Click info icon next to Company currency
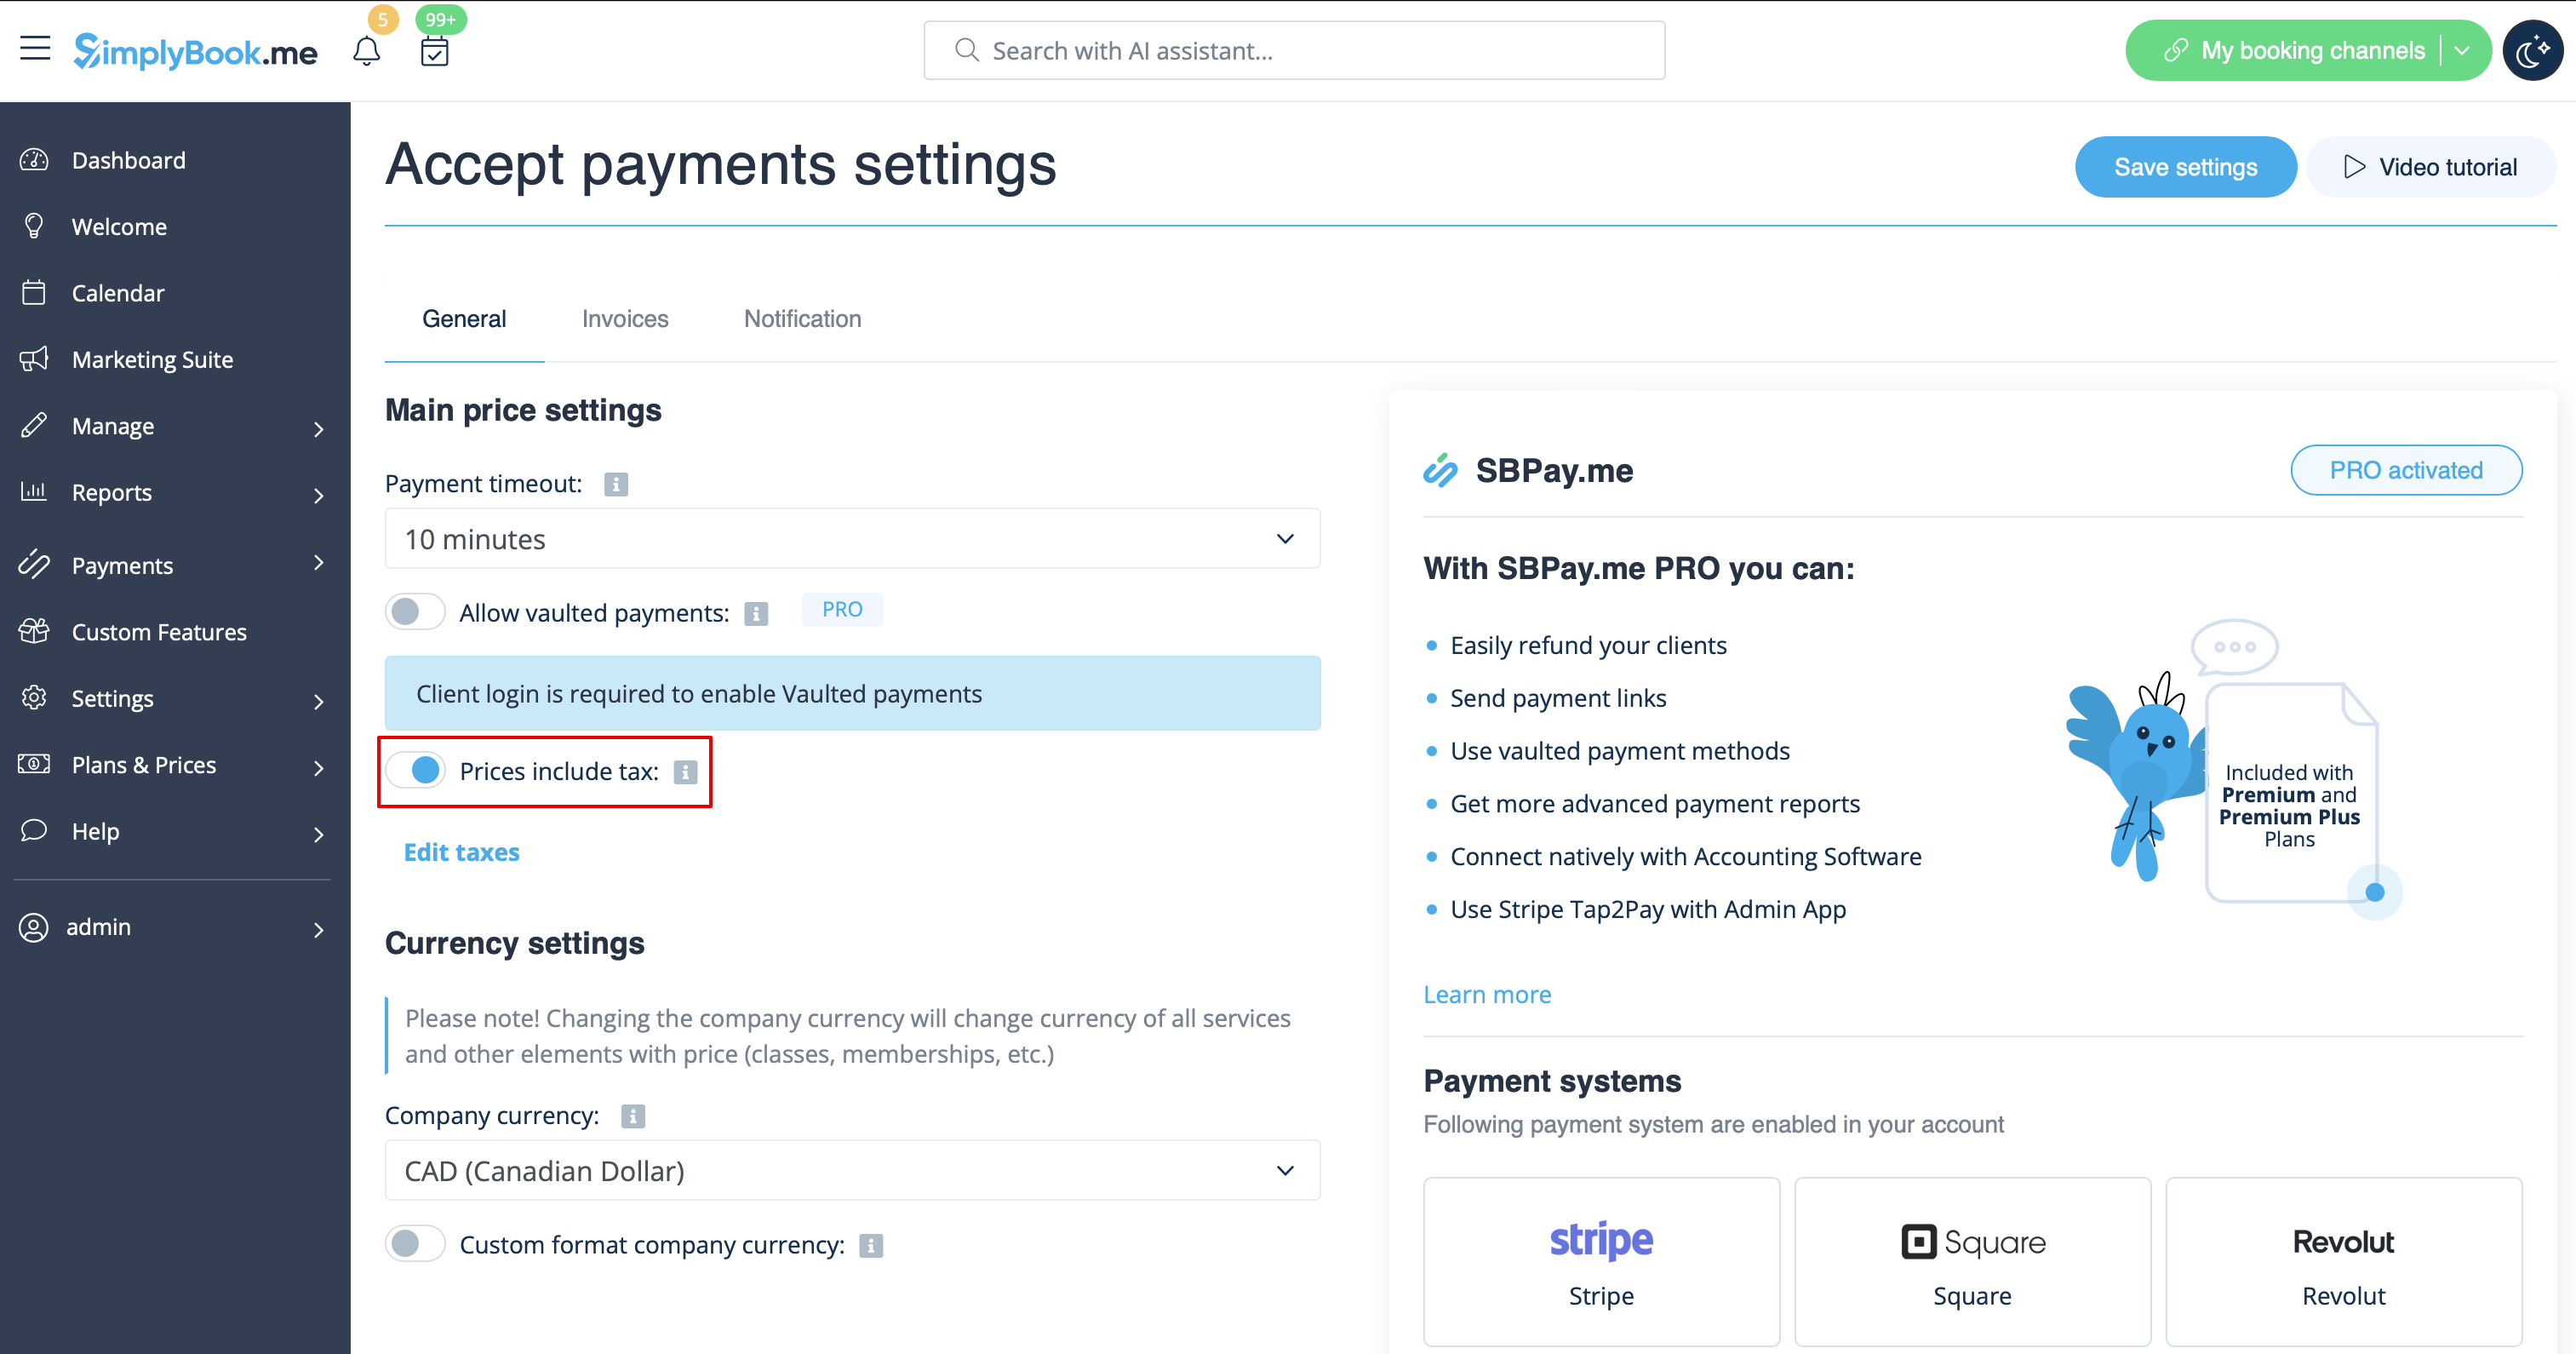 pos(633,1116)
